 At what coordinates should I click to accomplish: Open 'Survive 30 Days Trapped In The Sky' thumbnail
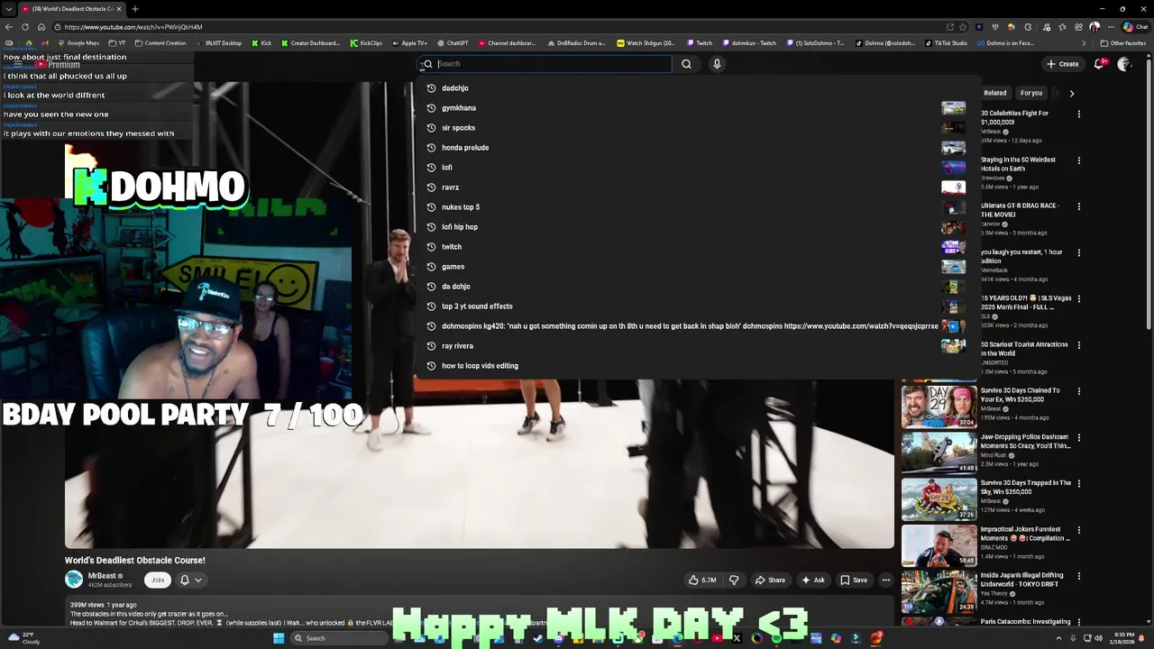[939, 498]
